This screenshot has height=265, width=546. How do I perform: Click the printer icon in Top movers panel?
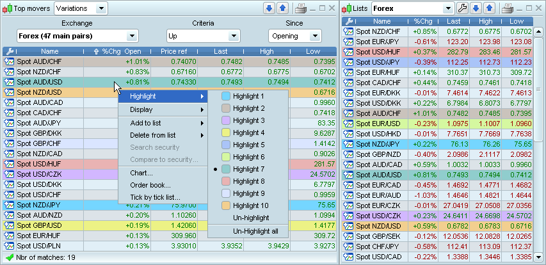point(300,8)
